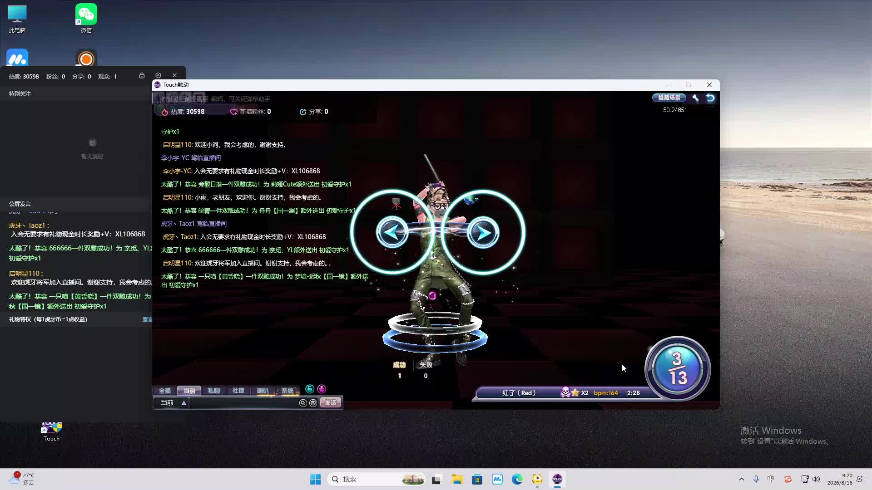The image size is (872, 490).
Task: Open settings gear in streaming panel header
Action: tap(158, 75)
